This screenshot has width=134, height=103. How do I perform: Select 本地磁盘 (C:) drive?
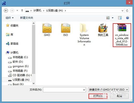click(x=18, y=57)
